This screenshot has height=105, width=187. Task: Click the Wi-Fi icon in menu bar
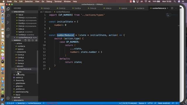146,1
